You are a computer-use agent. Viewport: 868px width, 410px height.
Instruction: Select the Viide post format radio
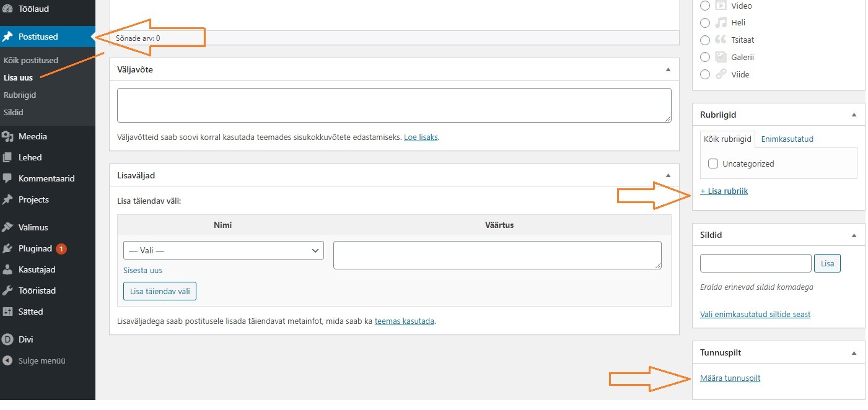click(x=705, y=74)
